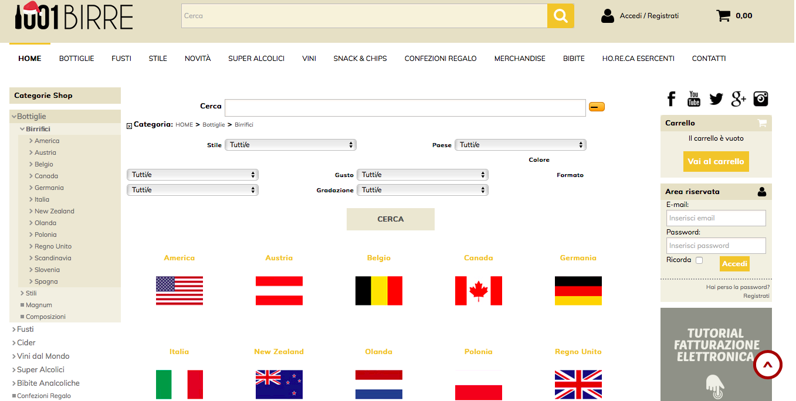Select the Austria flag image
796x401 pixels.
pos(279,291)
